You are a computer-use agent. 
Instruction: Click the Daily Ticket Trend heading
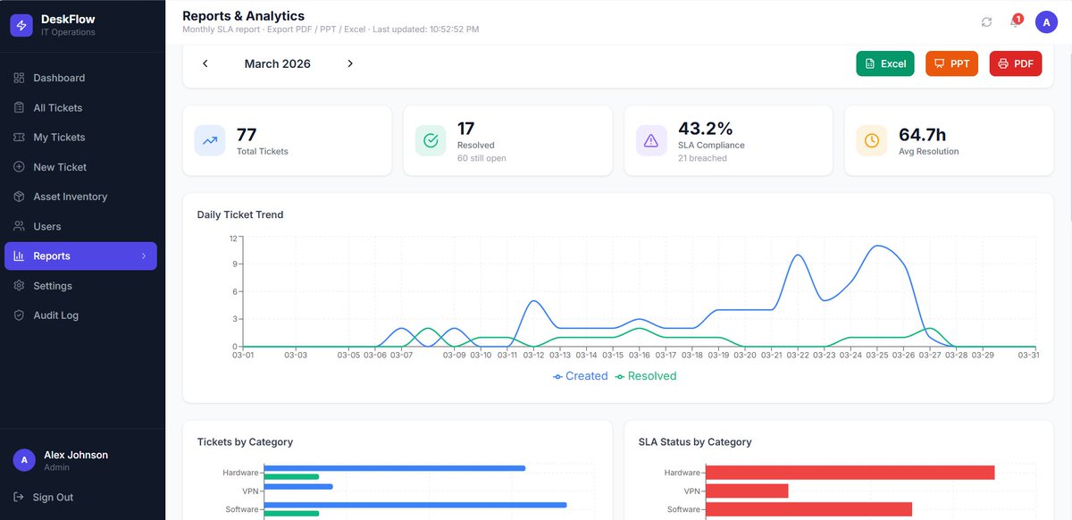click(240, 214)
